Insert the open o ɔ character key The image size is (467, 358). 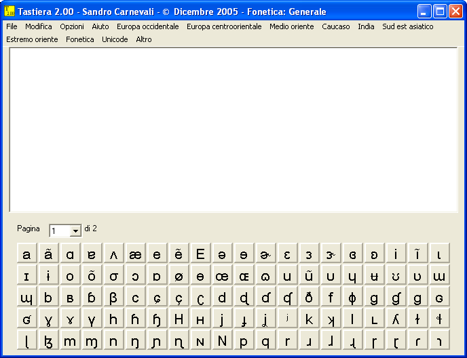[135, 275]
